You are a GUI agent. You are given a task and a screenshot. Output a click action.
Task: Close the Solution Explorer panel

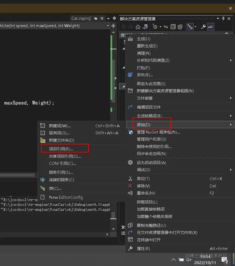click(229, 18)
